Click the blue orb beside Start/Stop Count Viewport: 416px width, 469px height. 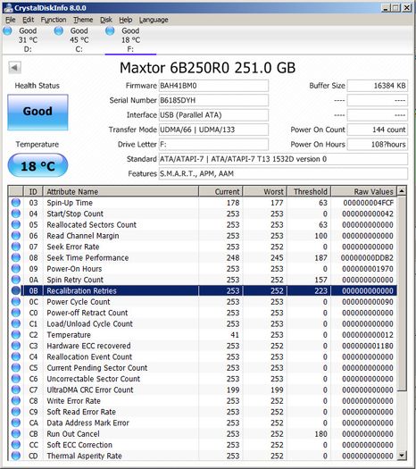click(x=16, y=214)
